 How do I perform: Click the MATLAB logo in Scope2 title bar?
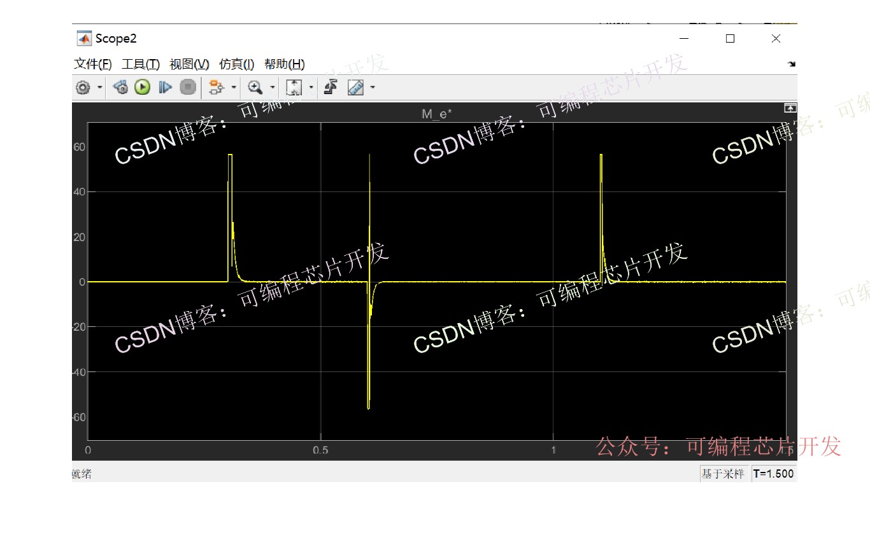tap(84, 39)
